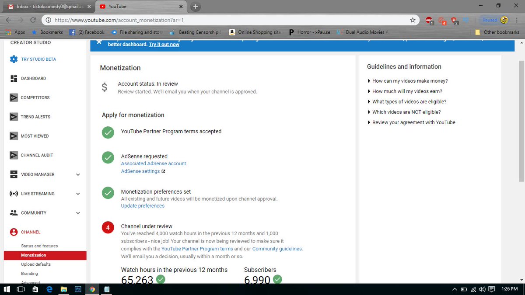Viewport: 525px width, 295px height.
Task: Show hidden system tray icons
Action: click(x=454, y=289)
